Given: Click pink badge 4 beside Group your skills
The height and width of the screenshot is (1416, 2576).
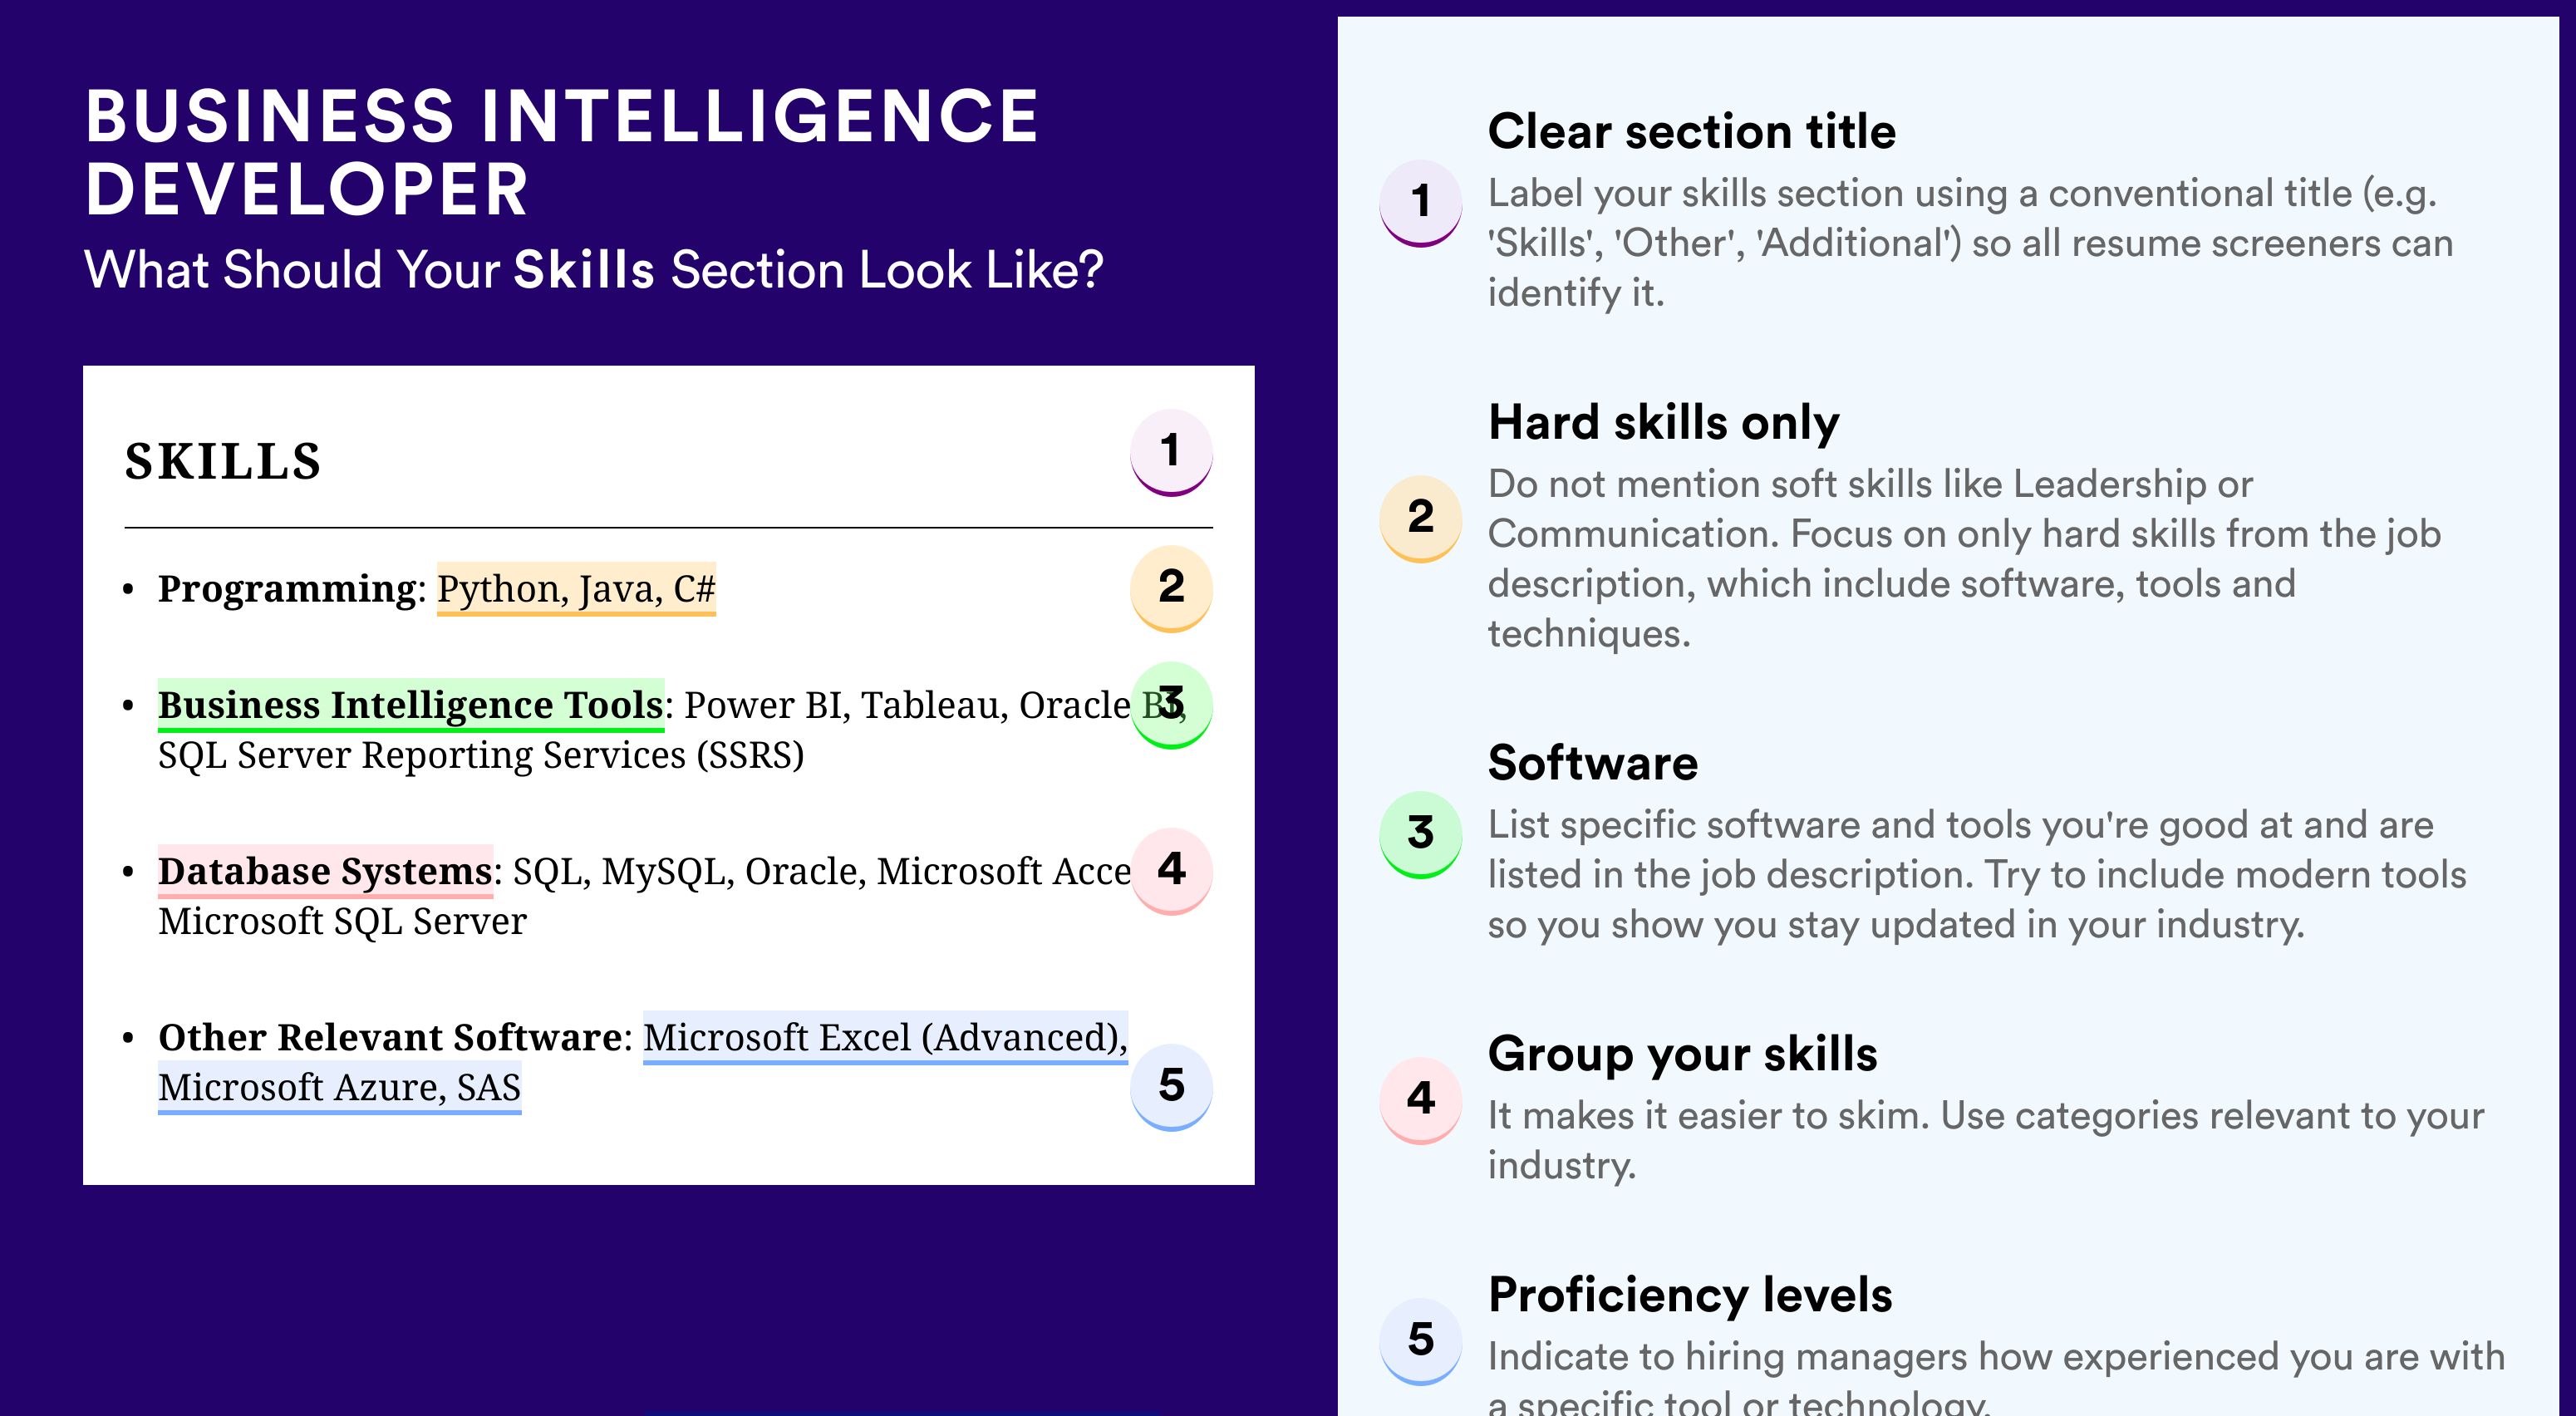Looking at the screenshot, I should click(x=1421, y=1100).
